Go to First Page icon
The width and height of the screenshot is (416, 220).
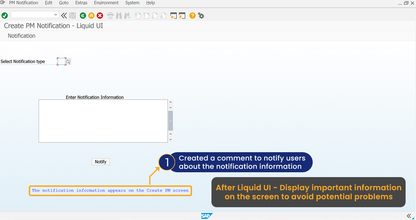[138, 15]
